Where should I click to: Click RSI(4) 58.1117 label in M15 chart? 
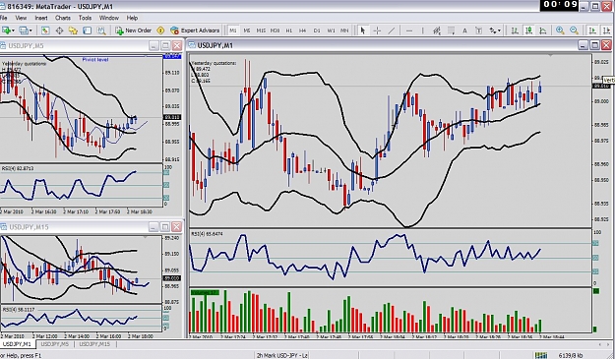point(19,310)
